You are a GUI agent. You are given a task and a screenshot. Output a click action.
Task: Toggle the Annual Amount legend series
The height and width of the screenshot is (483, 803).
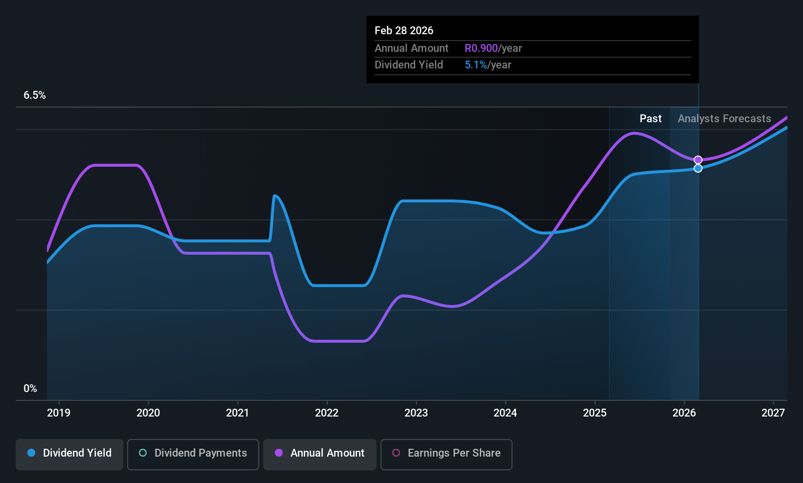(x=320, y=454)
